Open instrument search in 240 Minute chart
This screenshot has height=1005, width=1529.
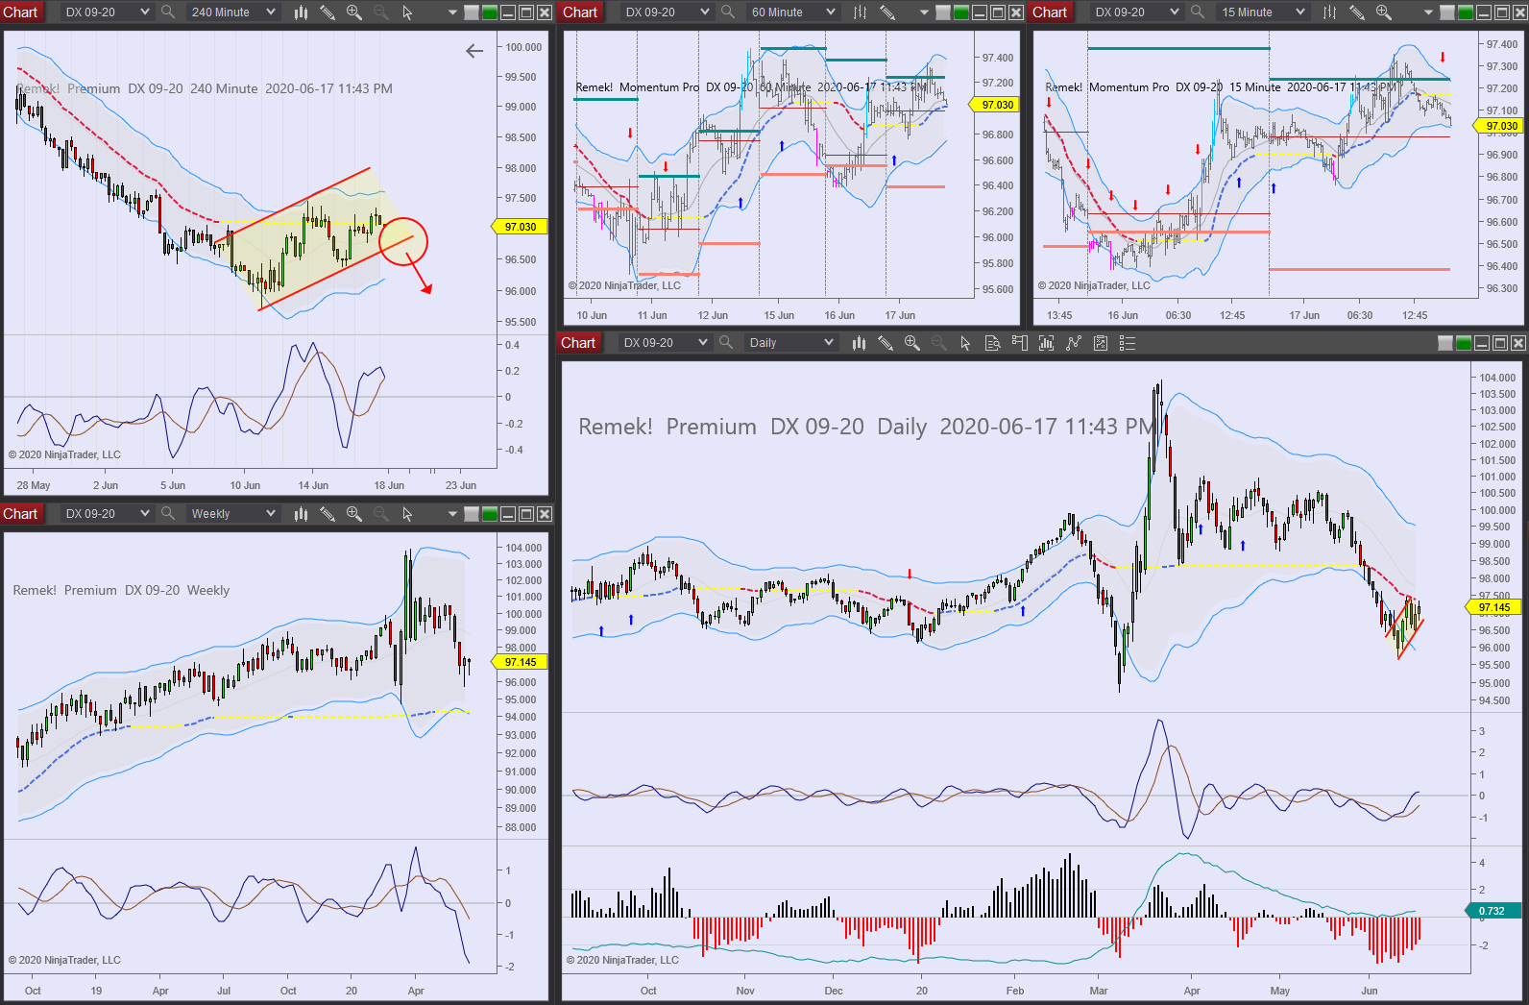click(168, 12)
